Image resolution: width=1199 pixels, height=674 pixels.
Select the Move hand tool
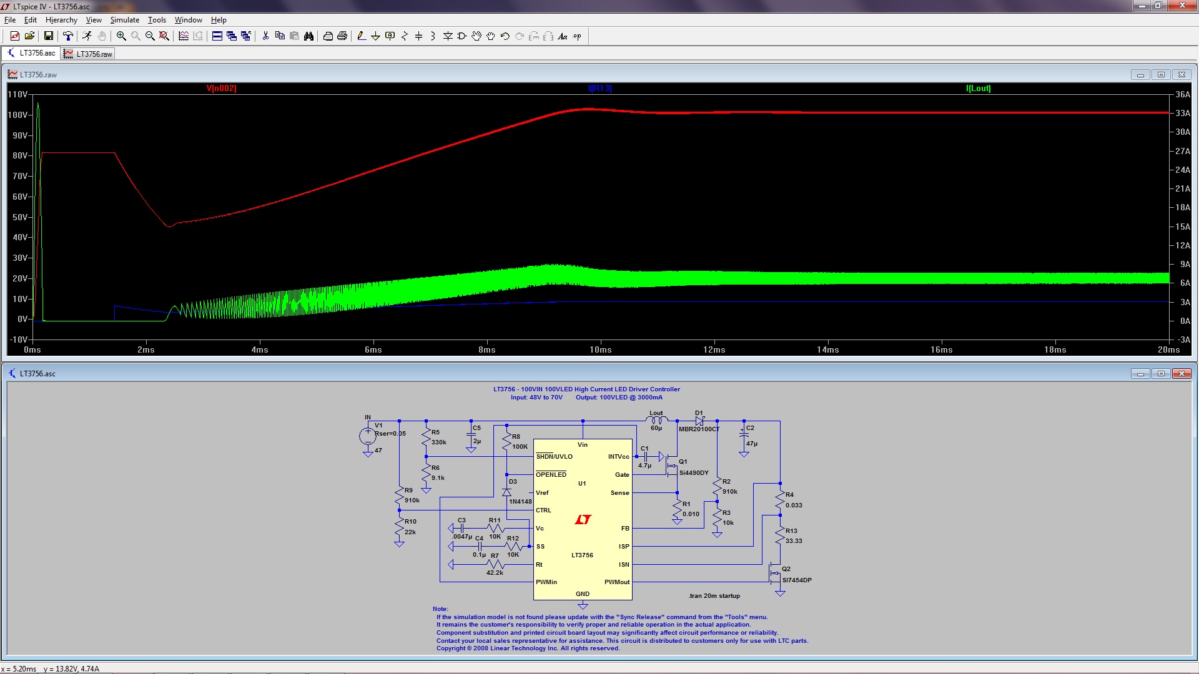pos(476,36)
